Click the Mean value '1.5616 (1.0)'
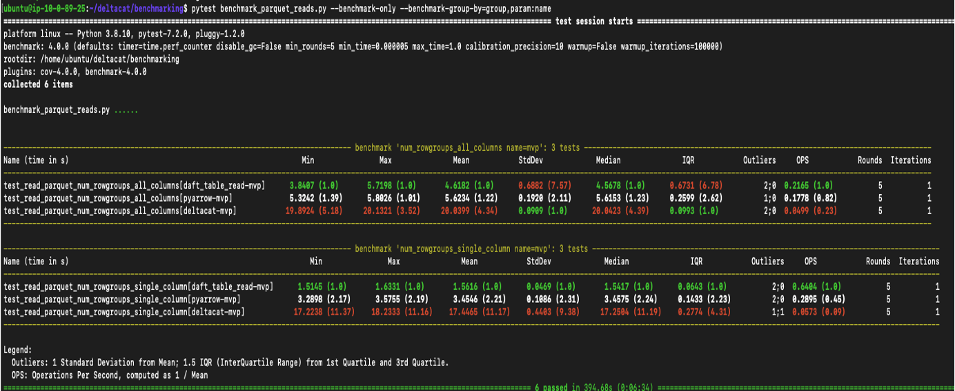Screen dimensions: 955x391 coord(477,286)
